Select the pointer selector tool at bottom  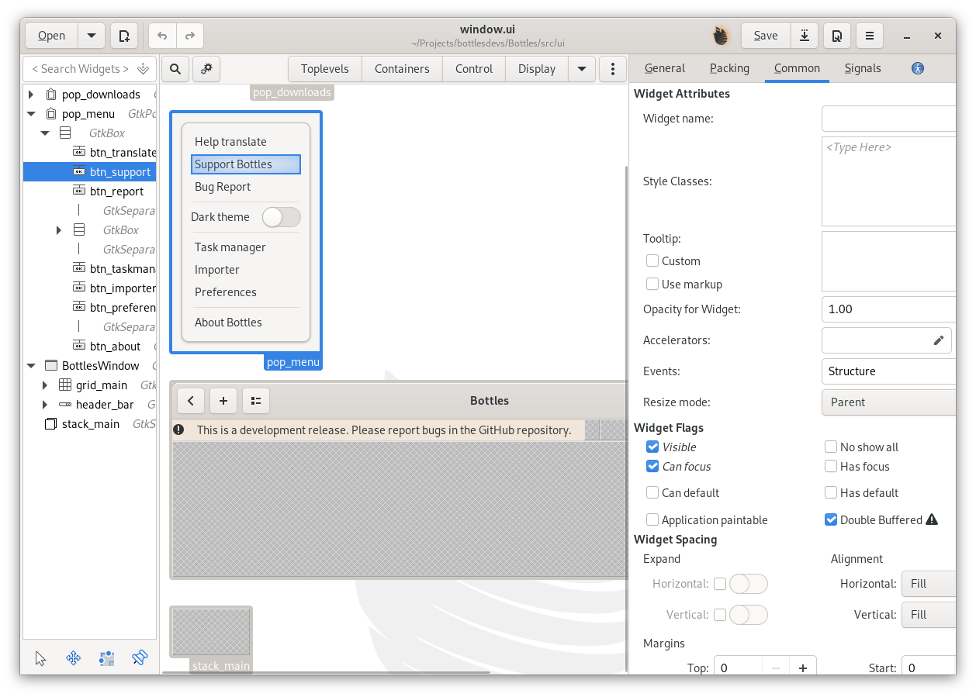(x=41, y=658)
